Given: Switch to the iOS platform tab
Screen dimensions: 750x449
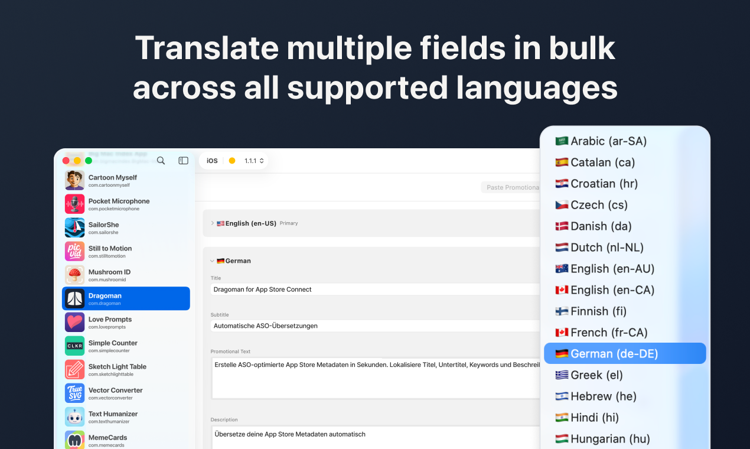Looking at the screenshot, I should [212, 161].
